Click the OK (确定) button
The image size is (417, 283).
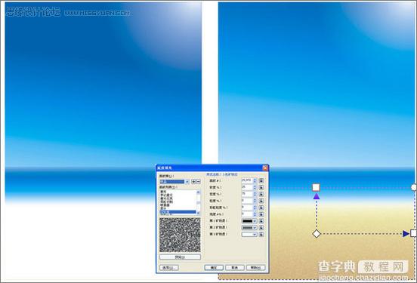(x=214, y=268)
